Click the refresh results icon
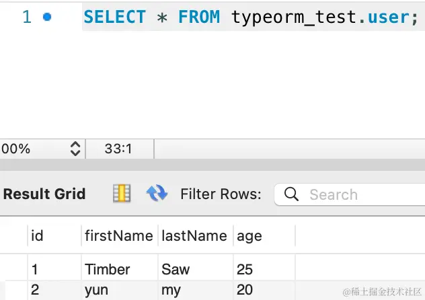The width and height of the screenshot is (425, 300). point(157,194)
